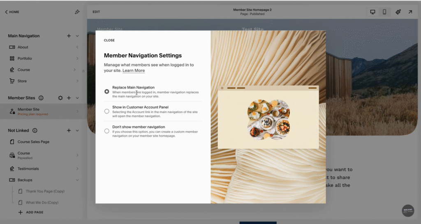Click the EDIT button

pyautogui.click(x=96, y=12)
